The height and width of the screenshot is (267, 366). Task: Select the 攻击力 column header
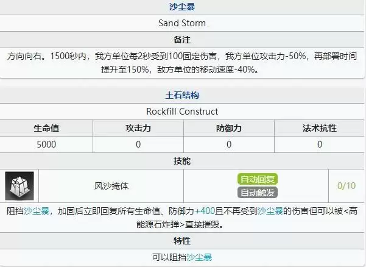[x=138, y=128]
